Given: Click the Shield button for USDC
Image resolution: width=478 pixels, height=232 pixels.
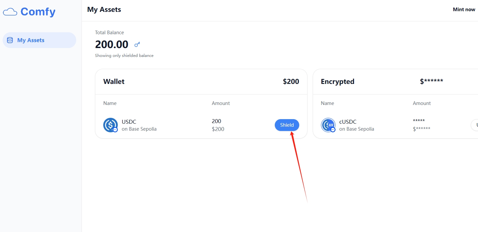Looking at the screenshot, I should pyautogui.click(x=287, y=125).
